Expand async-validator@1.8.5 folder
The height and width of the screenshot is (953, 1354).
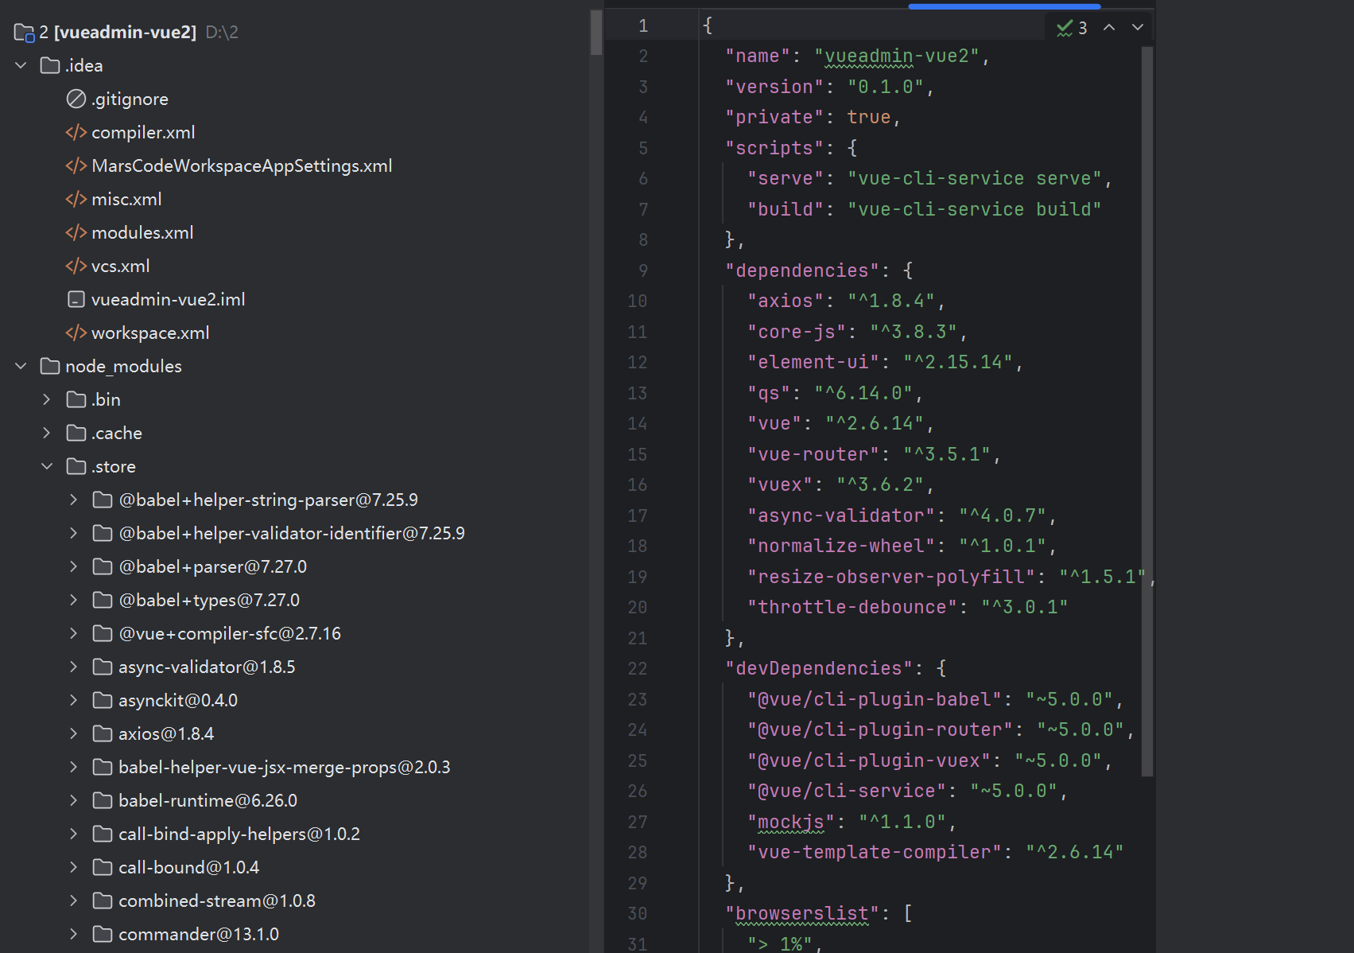(x=74, y=667)
